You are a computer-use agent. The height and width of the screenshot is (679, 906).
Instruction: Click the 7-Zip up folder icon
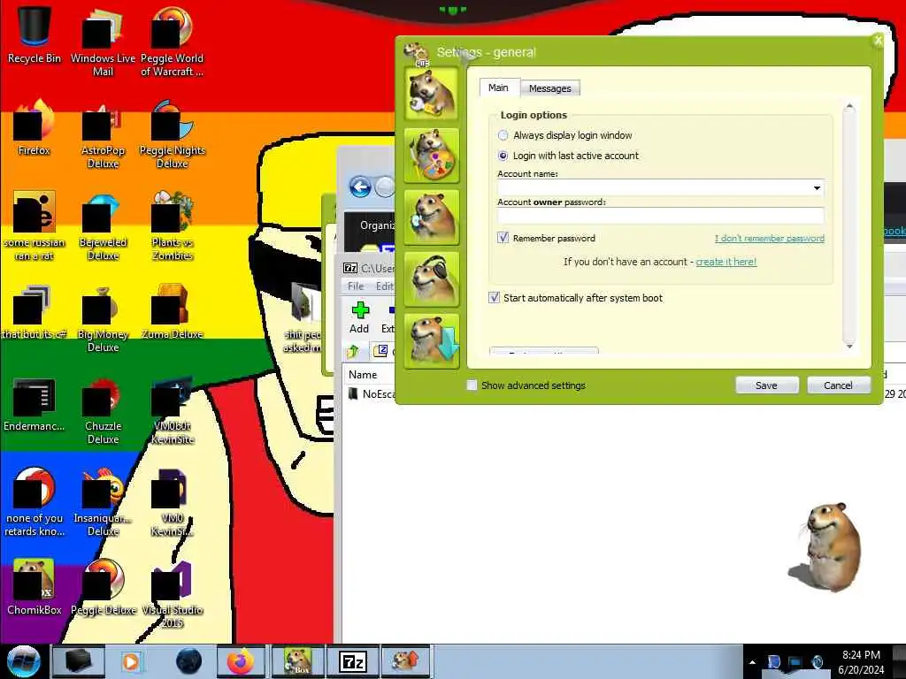353,350
